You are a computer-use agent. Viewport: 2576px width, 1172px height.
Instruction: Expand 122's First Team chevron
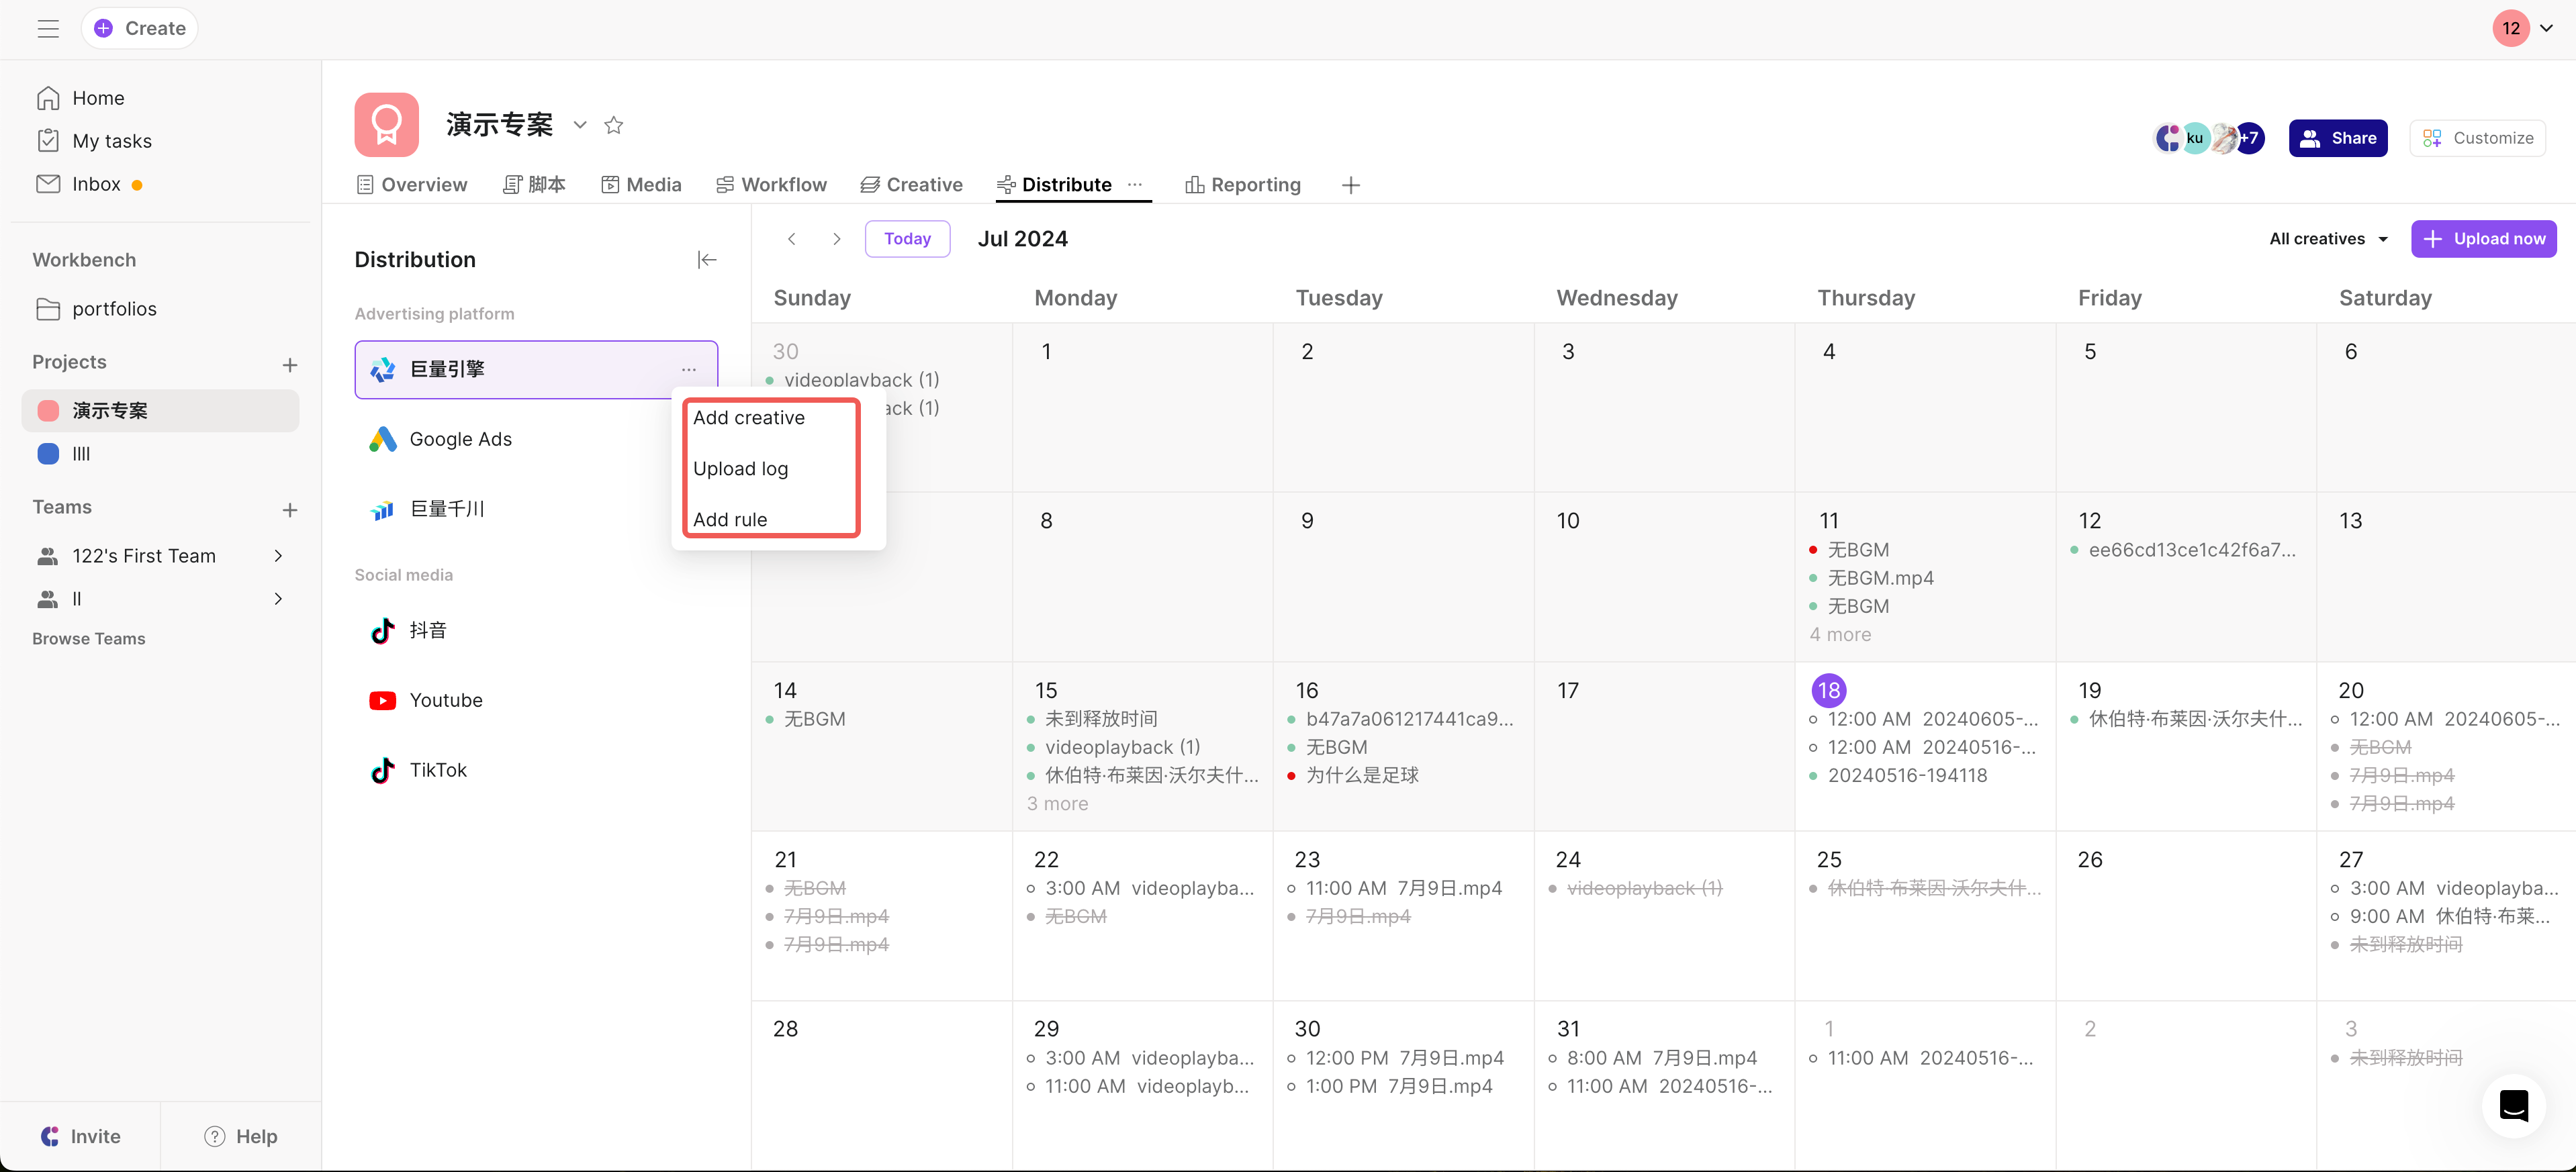point(278,556)
